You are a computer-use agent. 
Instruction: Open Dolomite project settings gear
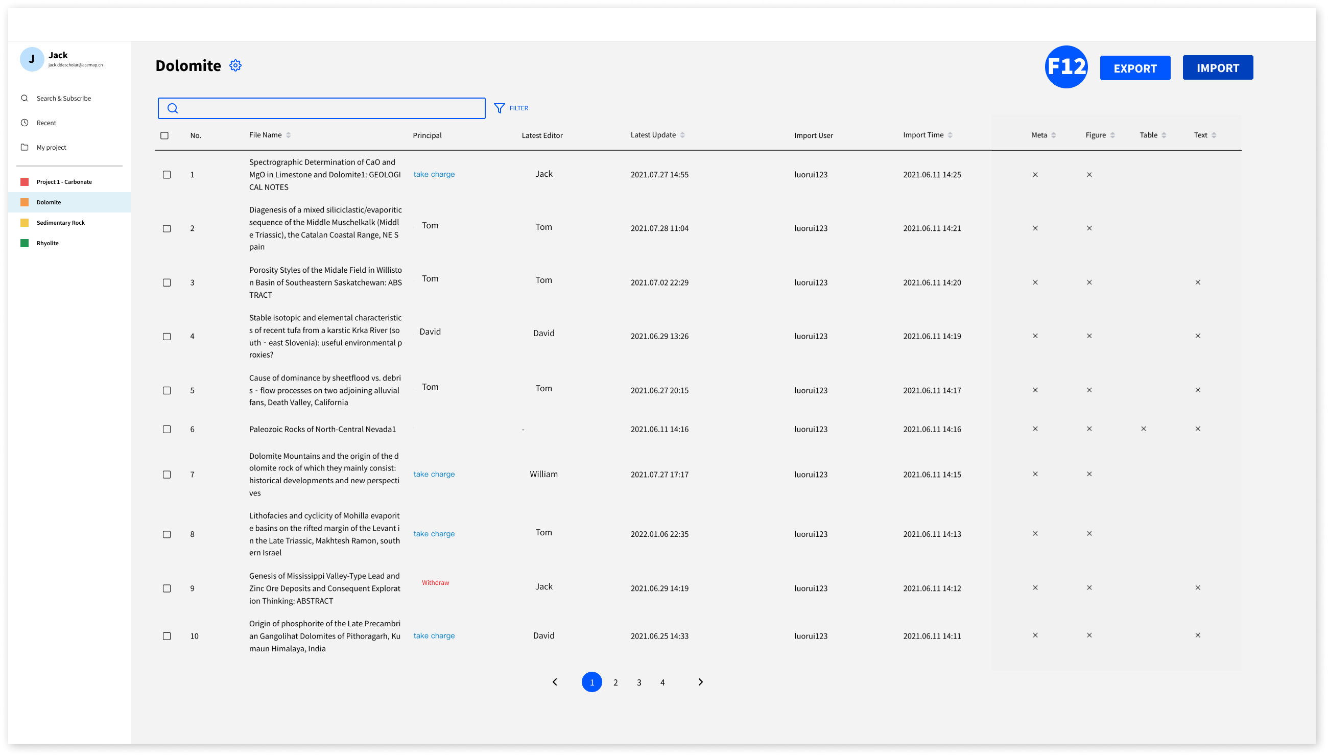(x=235, y=65)
